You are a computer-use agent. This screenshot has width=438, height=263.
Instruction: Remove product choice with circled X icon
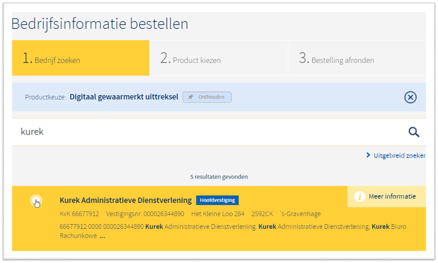click(410, 97)
